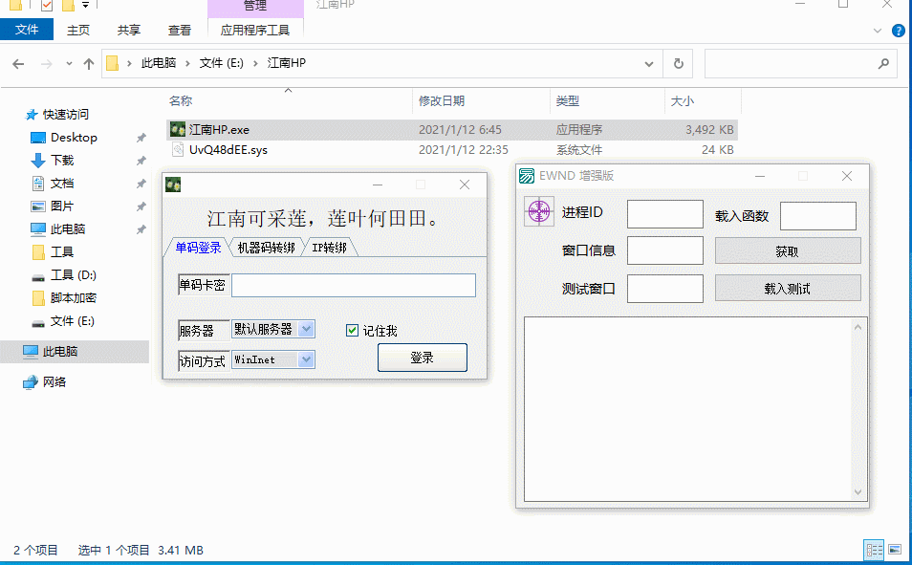Screen dimensions: 912x565
Task: Click the refresh button in address bar
Action: click(679, 64)
